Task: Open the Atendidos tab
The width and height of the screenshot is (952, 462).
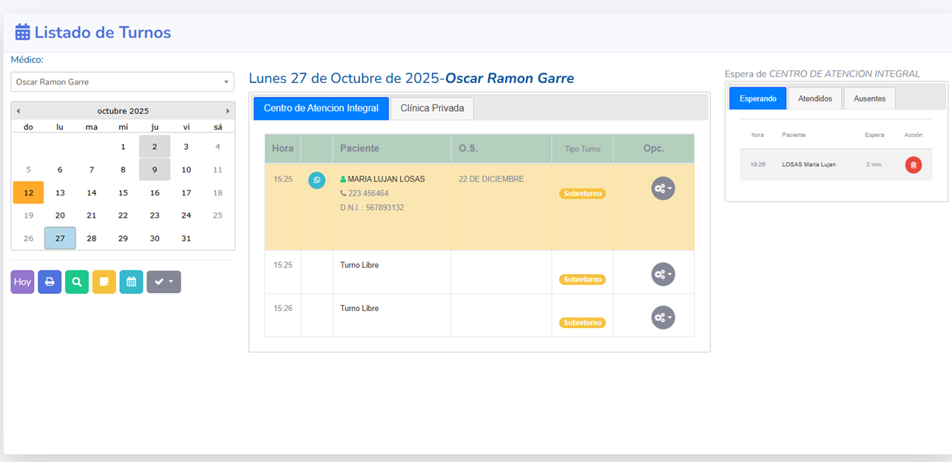Action: (x=814, y=98)
